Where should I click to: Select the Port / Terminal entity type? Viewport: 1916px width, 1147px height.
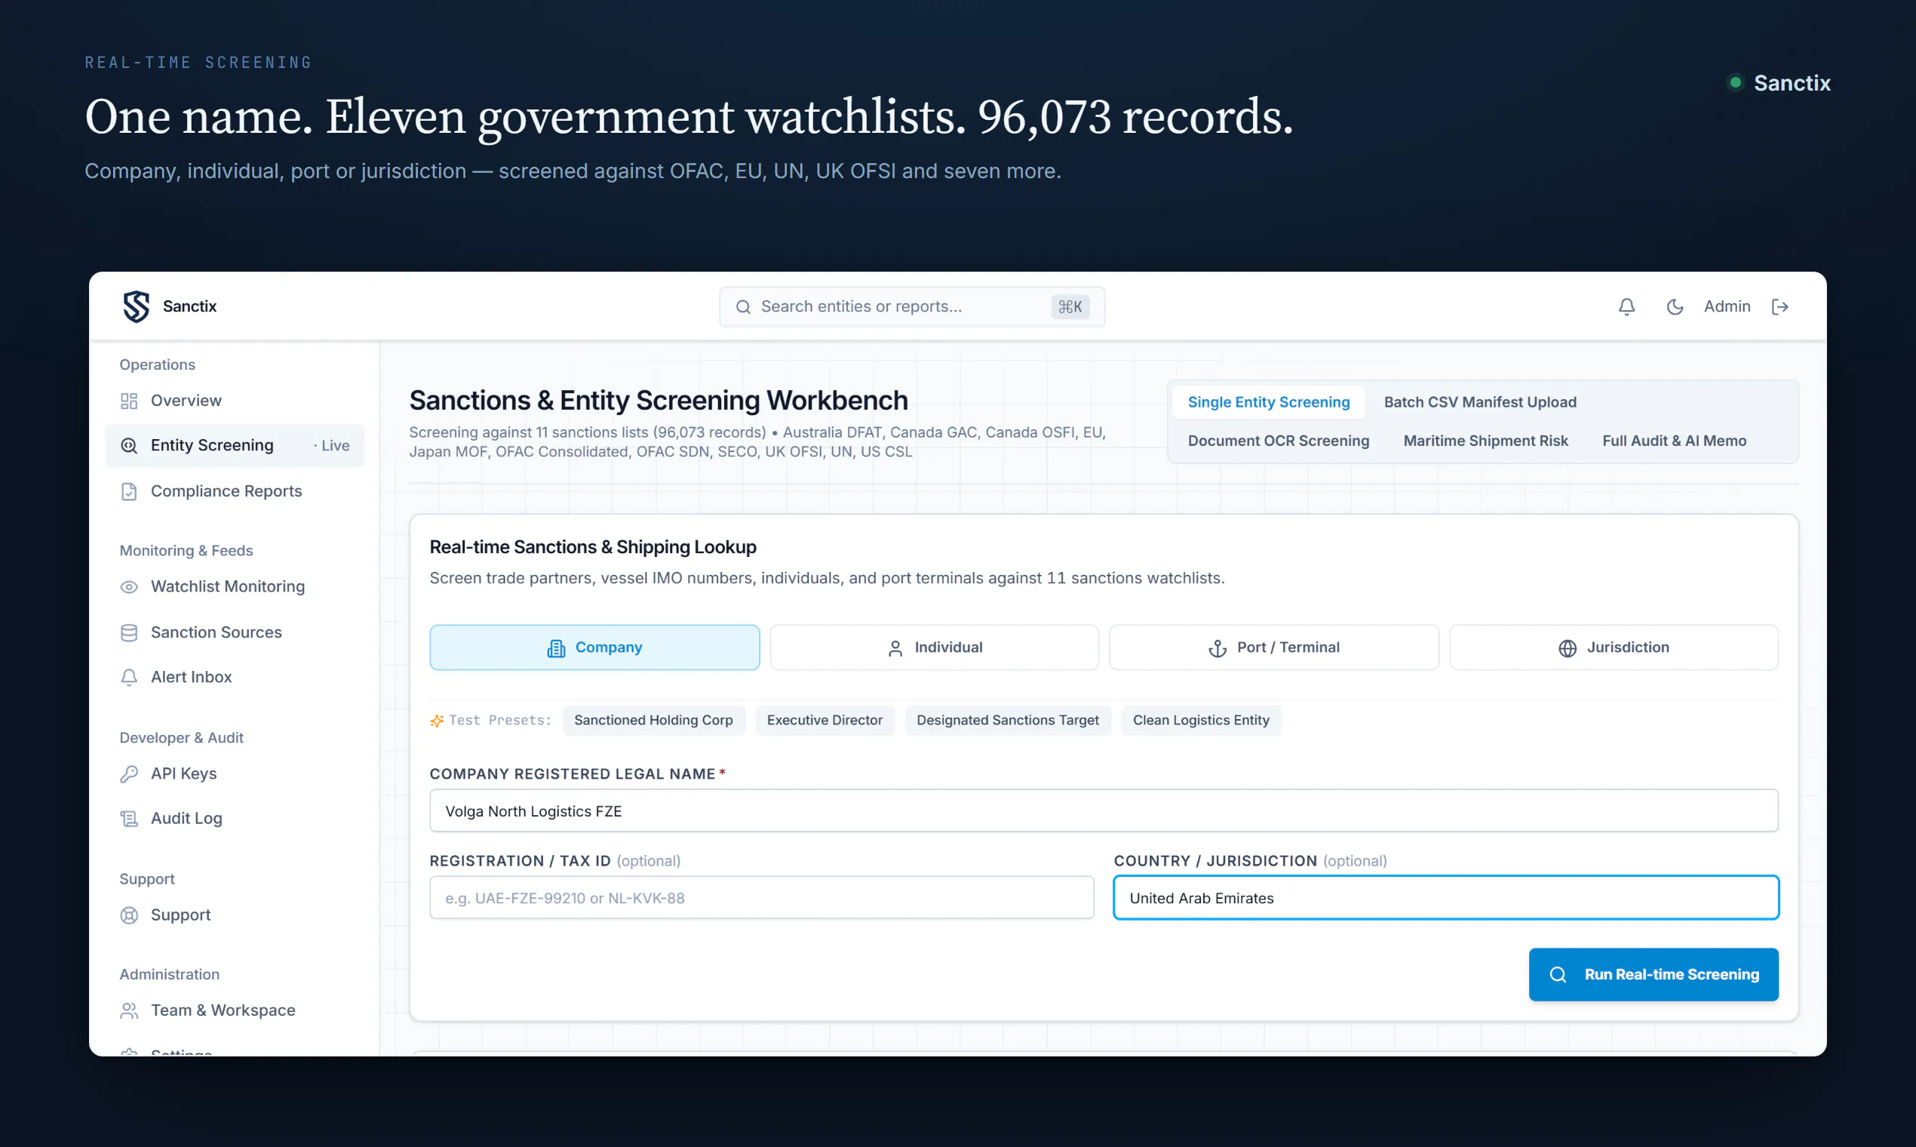[x=1274, y=647]
